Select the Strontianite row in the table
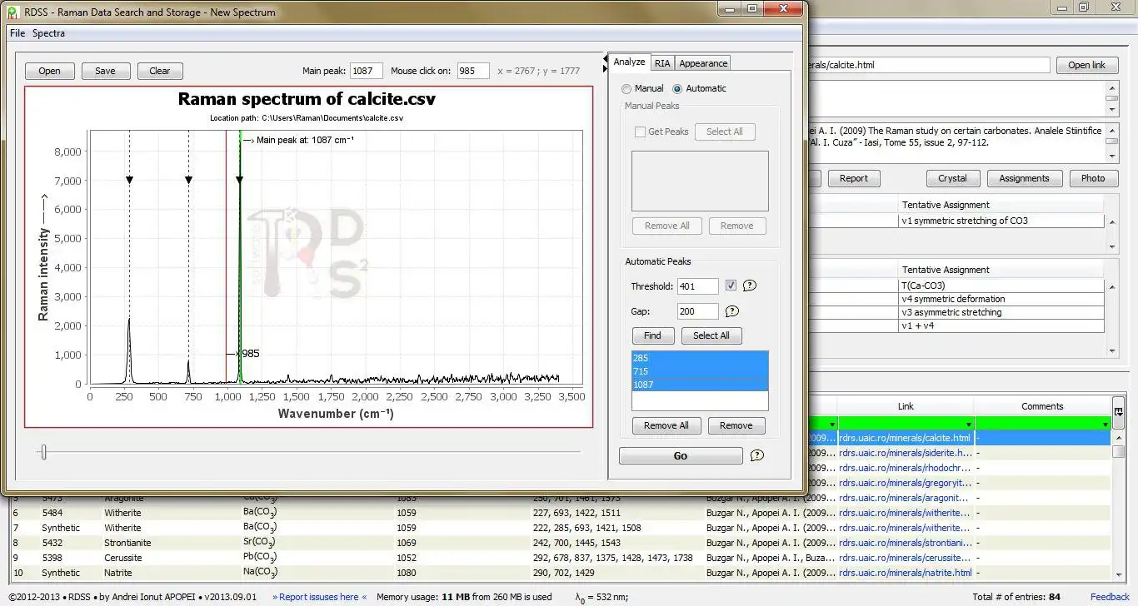 point(560,543)
